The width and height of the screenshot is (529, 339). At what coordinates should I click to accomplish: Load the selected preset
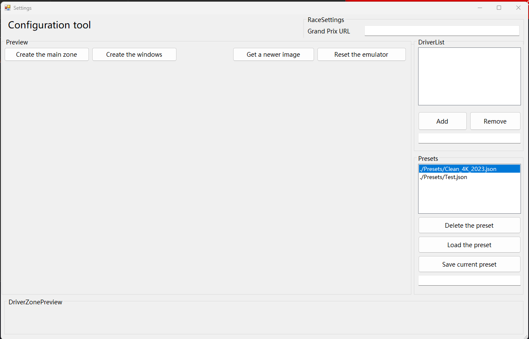pyautogui.click(x=469, y=245)
